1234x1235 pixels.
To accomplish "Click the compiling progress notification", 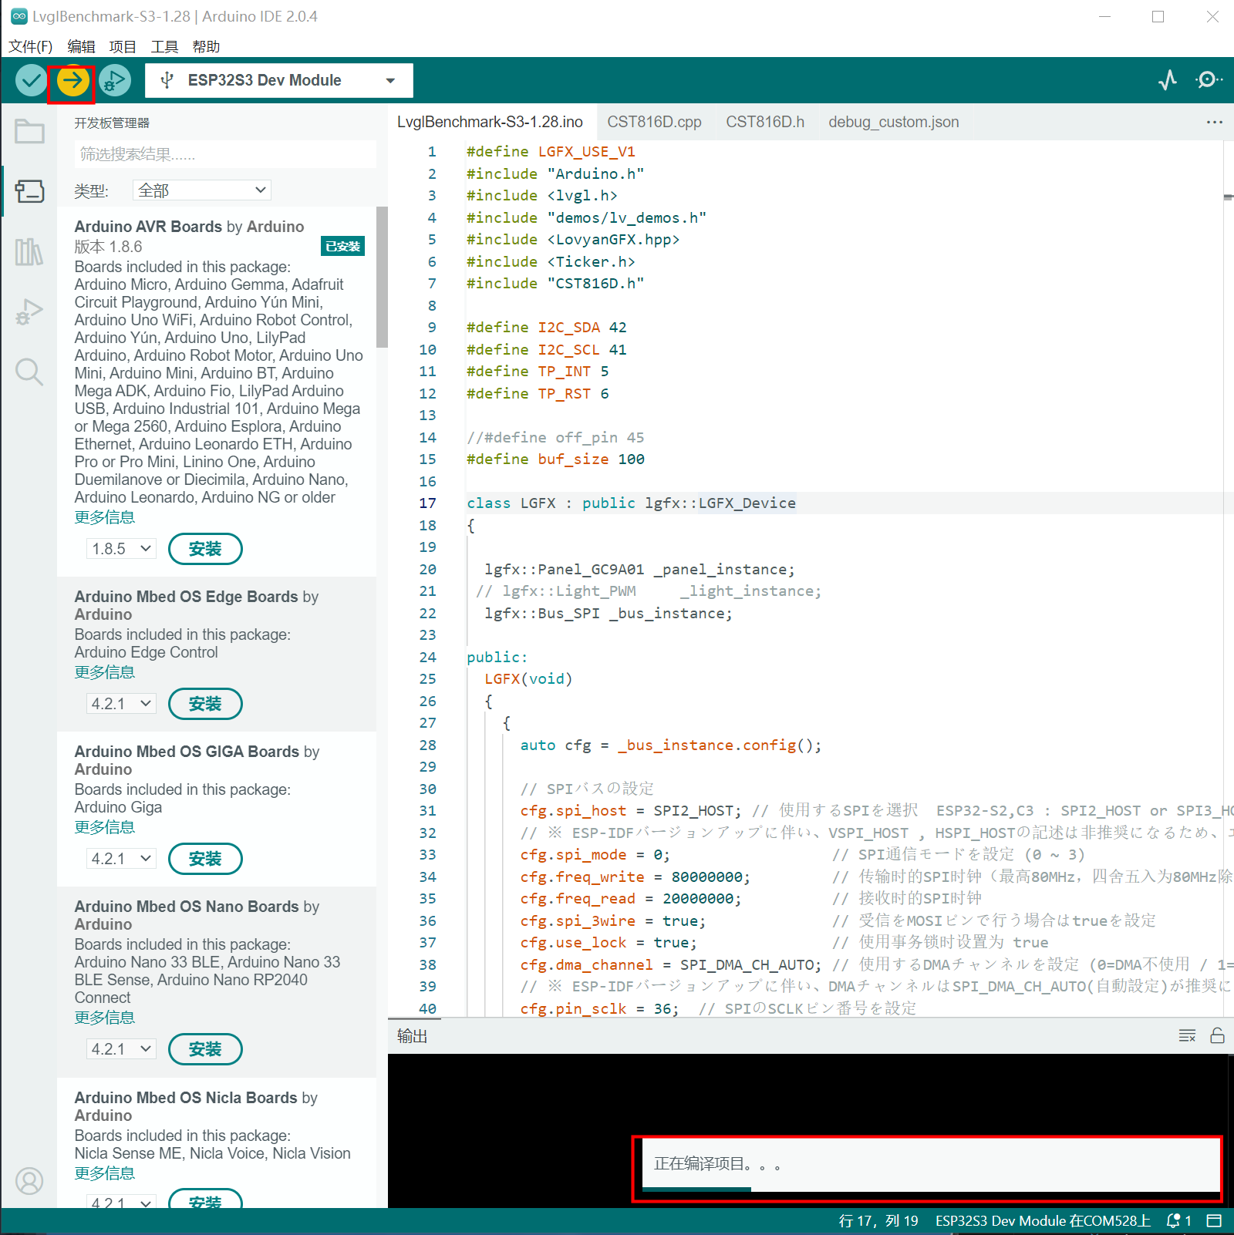I will 931,1165.
